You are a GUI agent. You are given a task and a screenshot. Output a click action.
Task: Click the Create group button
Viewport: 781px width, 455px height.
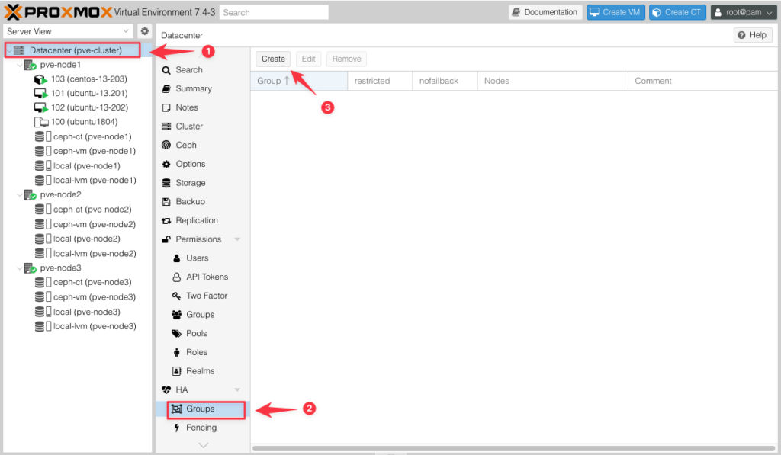[x=273, y=59]
